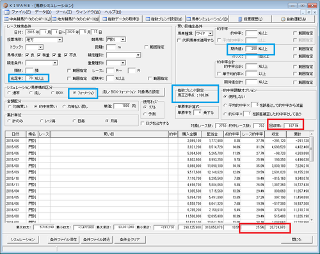Click the 収支 column header

coord(275,134)
